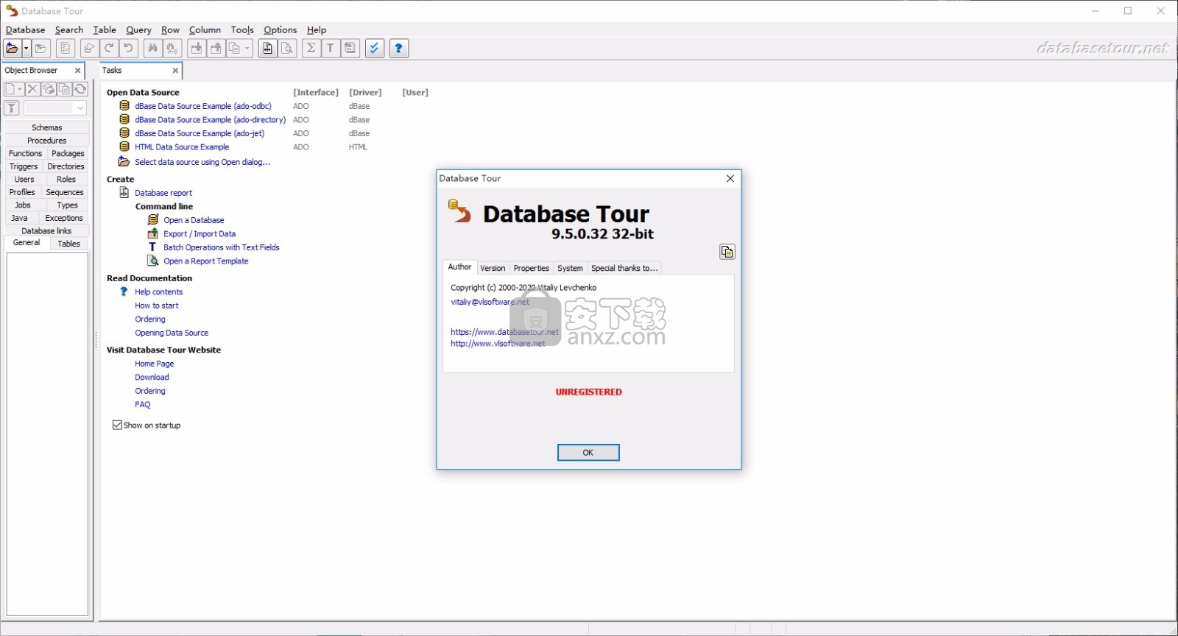Close the Object Browser panel with its X
The width and height of the screenshot is (1178, 636).
point(77,71)
